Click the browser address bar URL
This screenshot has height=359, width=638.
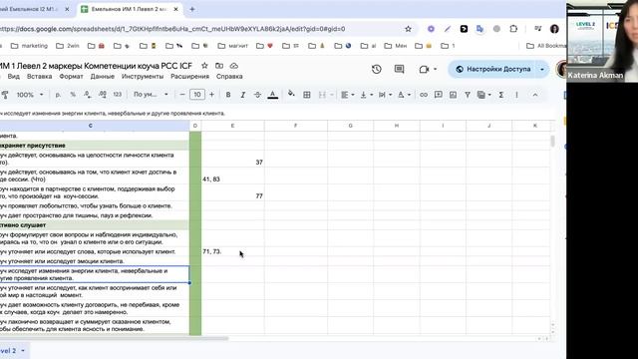click(x=172, y=29)
